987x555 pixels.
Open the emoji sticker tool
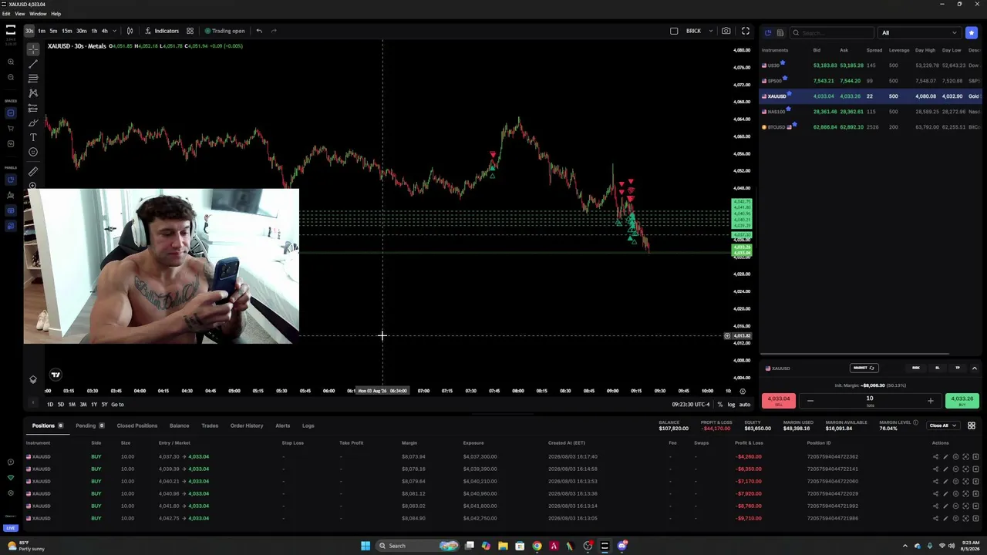point(33,152)
